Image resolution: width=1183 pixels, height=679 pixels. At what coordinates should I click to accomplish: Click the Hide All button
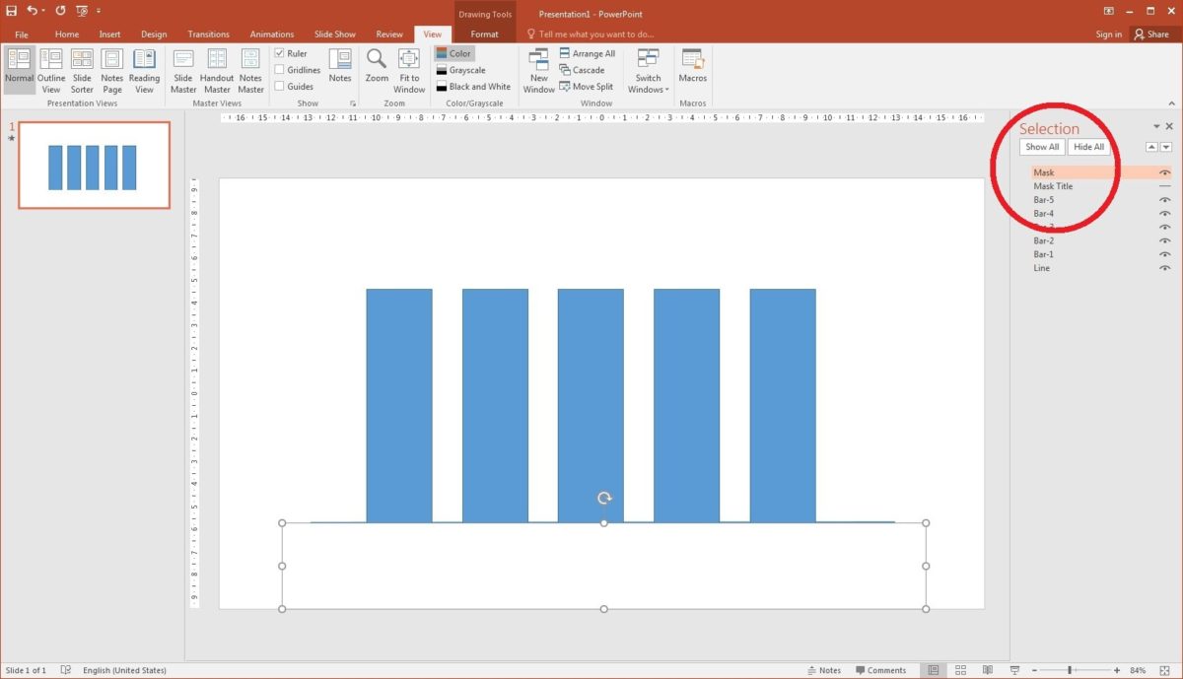1088,146
